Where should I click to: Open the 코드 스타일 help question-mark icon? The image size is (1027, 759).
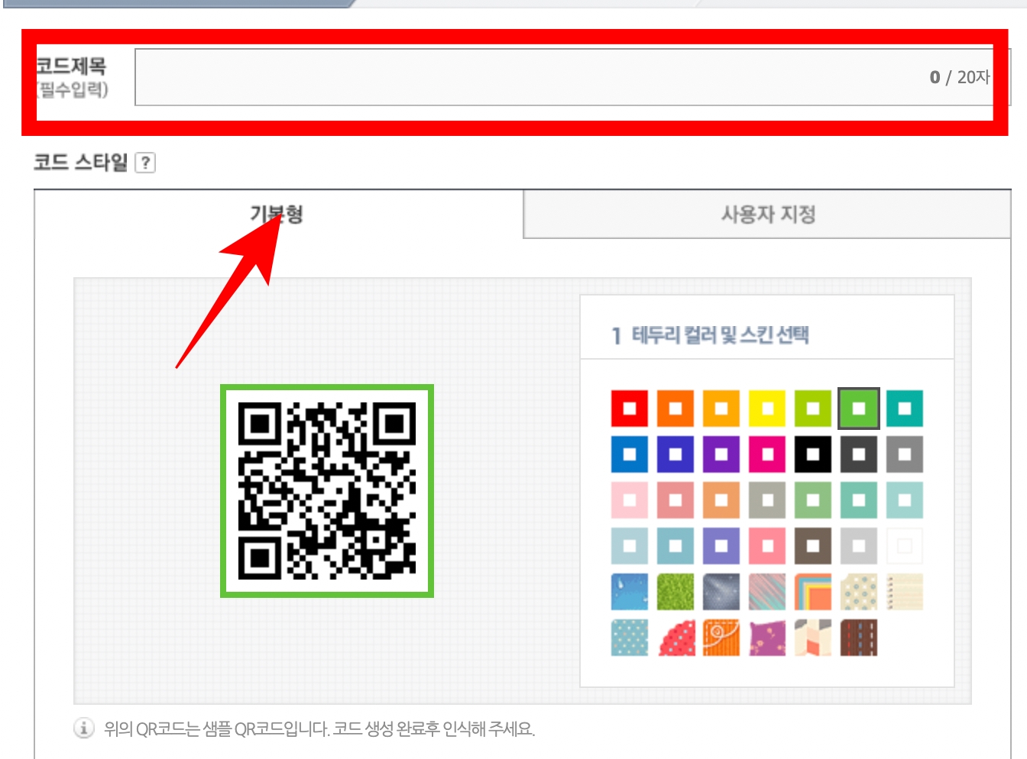tap(145, 163)
